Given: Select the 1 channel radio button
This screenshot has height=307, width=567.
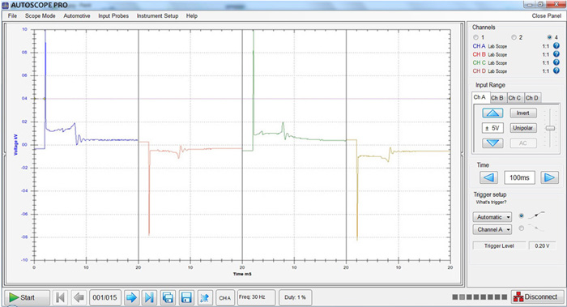Looking at the screenshot, I should pyautogui.click(x=476, y=37).
